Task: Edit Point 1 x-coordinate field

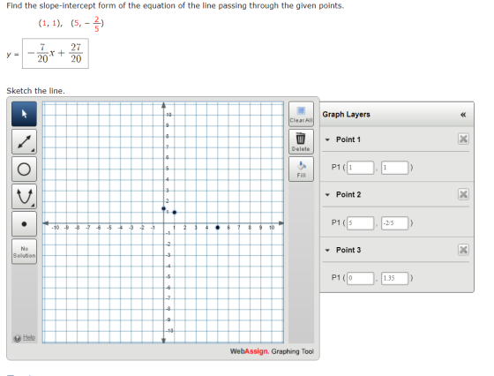Action: 361,168
